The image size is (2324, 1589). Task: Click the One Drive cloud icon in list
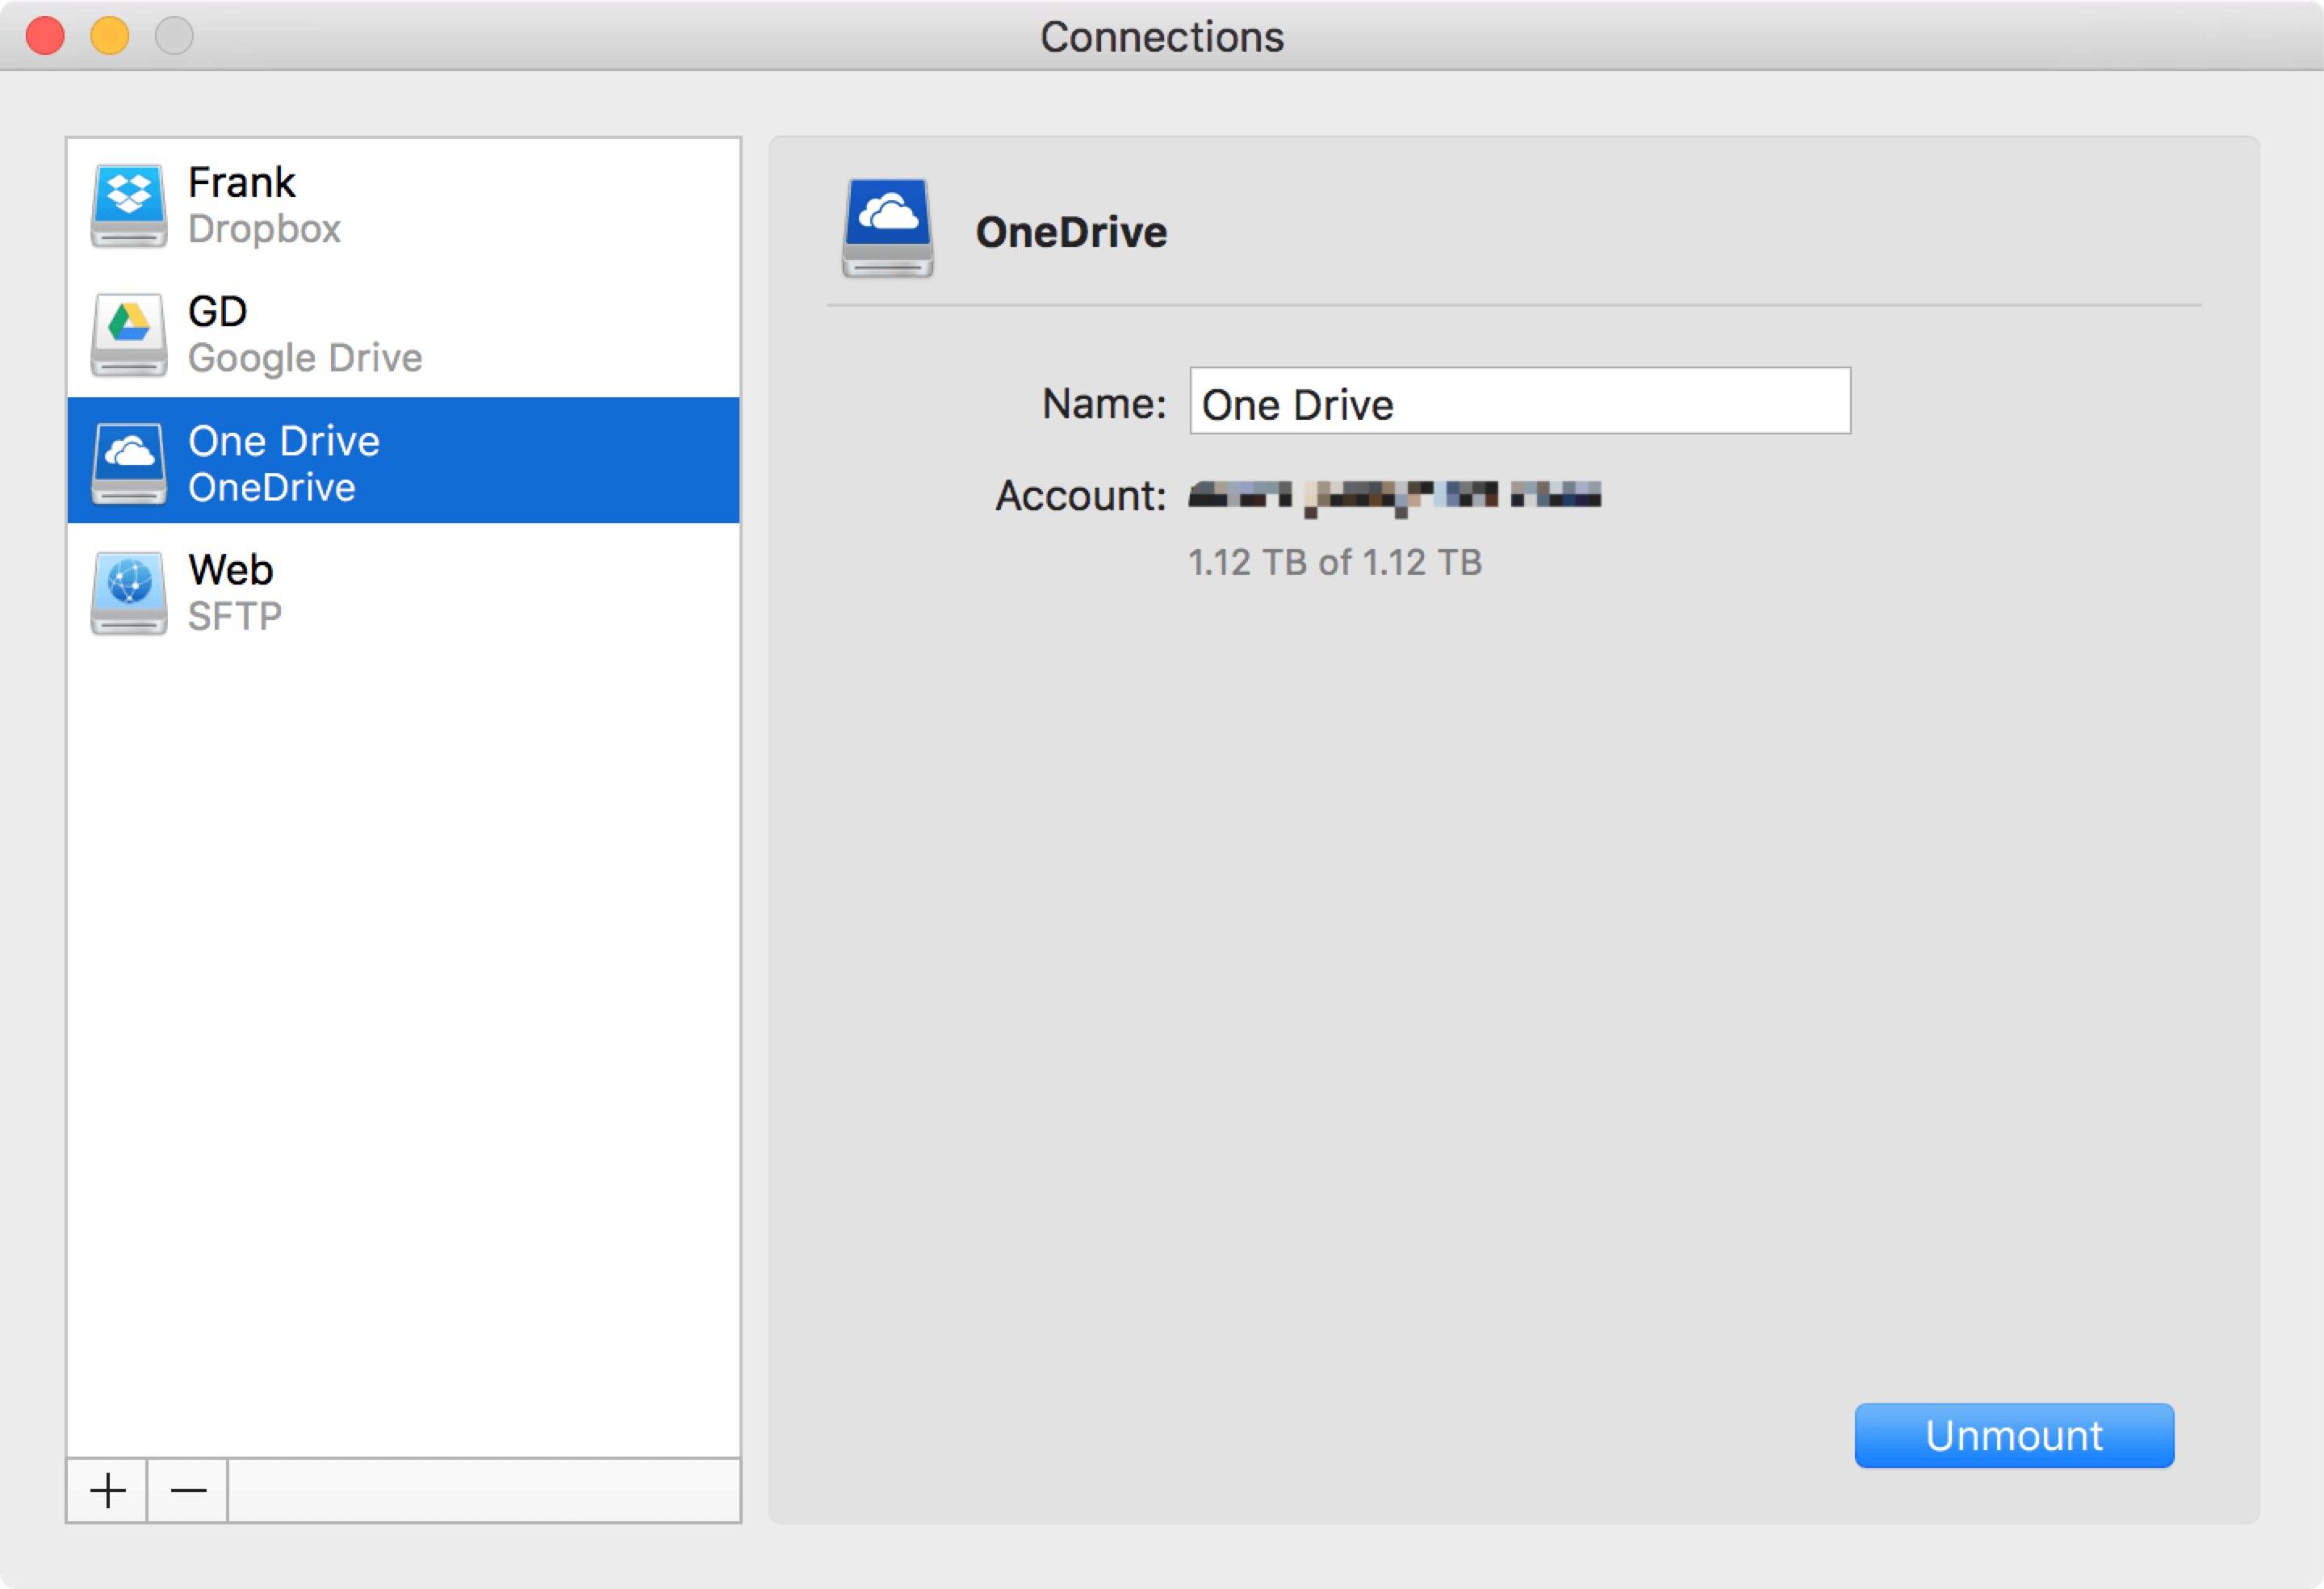point(128,463)
